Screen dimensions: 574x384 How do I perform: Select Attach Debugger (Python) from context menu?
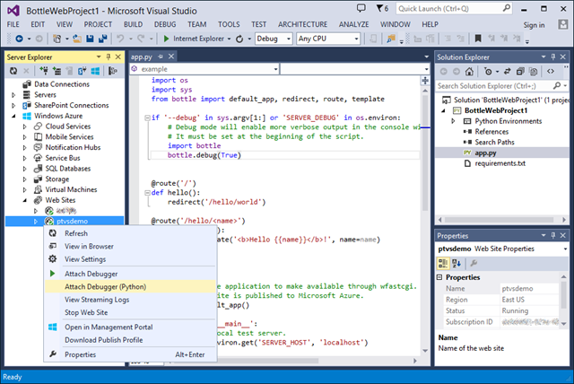tap(105, 286)
